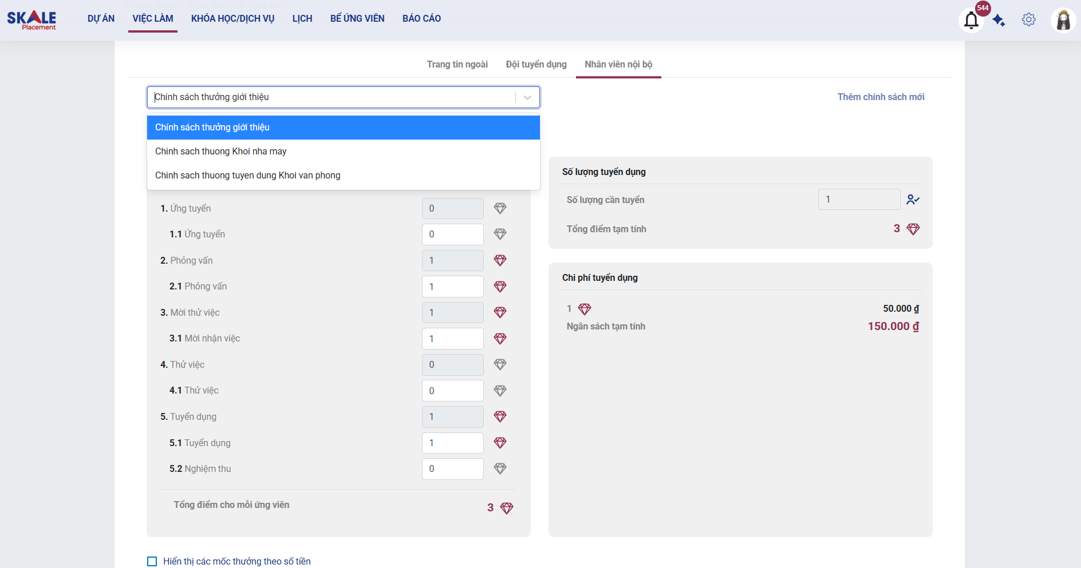The height and width of the screenshot is (568, 1081).
Task: Switch to the Đội tuyển dụng tab
Action: click(536, 65)
